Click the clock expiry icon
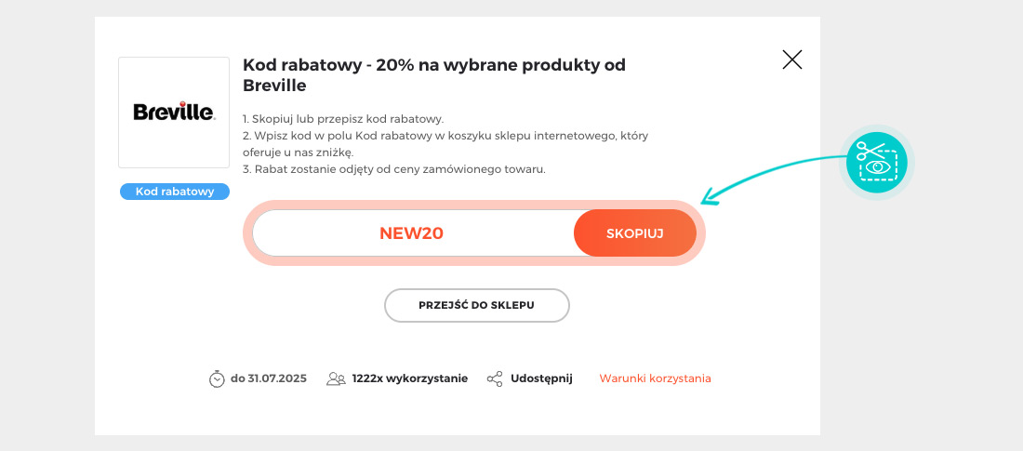The width and height of the screenshot is (1023, 451). [x=217, y=378]
